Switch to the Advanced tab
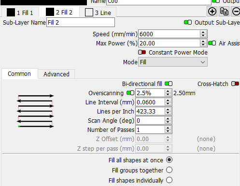 tap(56, 74)
